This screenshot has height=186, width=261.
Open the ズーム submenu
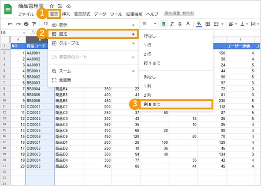click(x=94, y=71)
